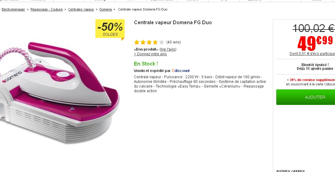The width and height of the screenshot is (335, 172).
Task: Click the green "En Stock !" label
Action: point(146,64)
